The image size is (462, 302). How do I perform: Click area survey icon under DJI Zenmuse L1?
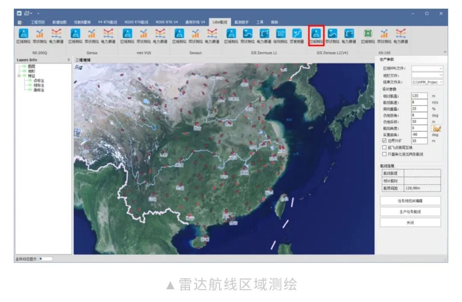[x=231, y=36]
